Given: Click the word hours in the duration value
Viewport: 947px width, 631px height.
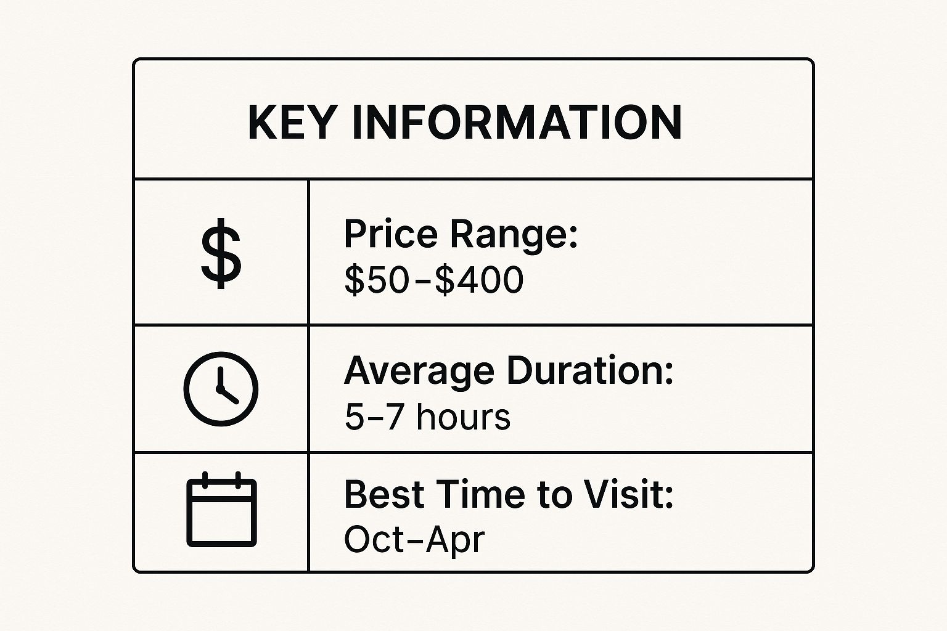Looking at the screenshot, I should (x=463, y=417).
